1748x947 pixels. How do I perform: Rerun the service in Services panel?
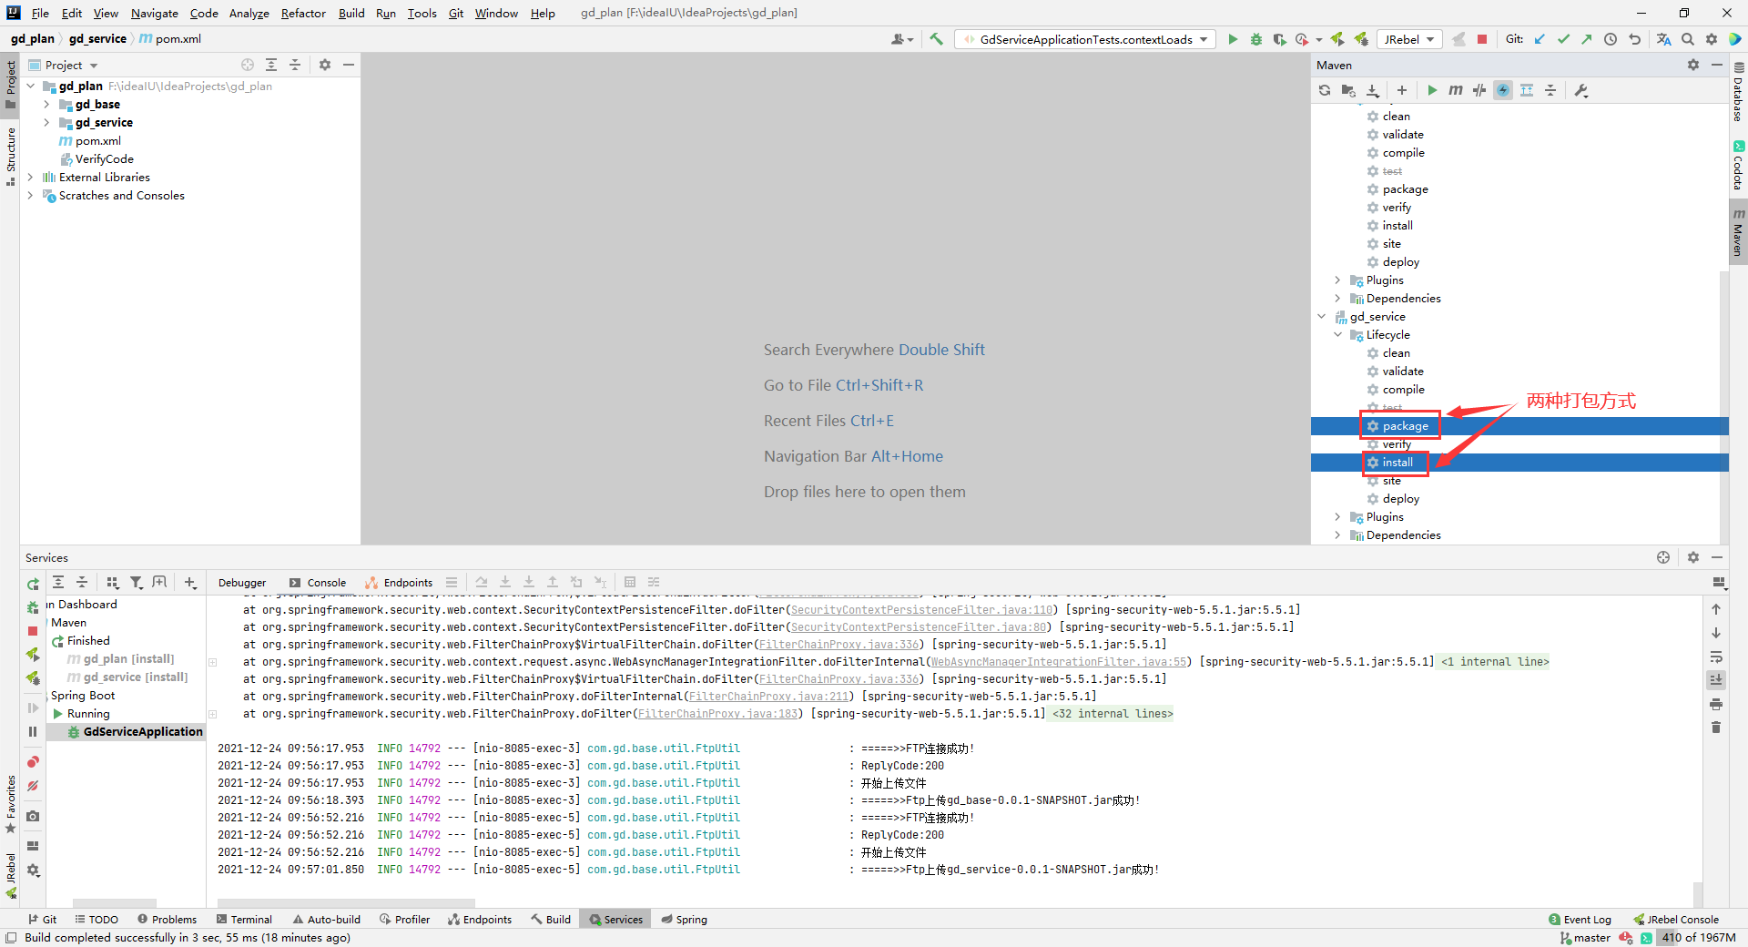click(x=33, y=584)
